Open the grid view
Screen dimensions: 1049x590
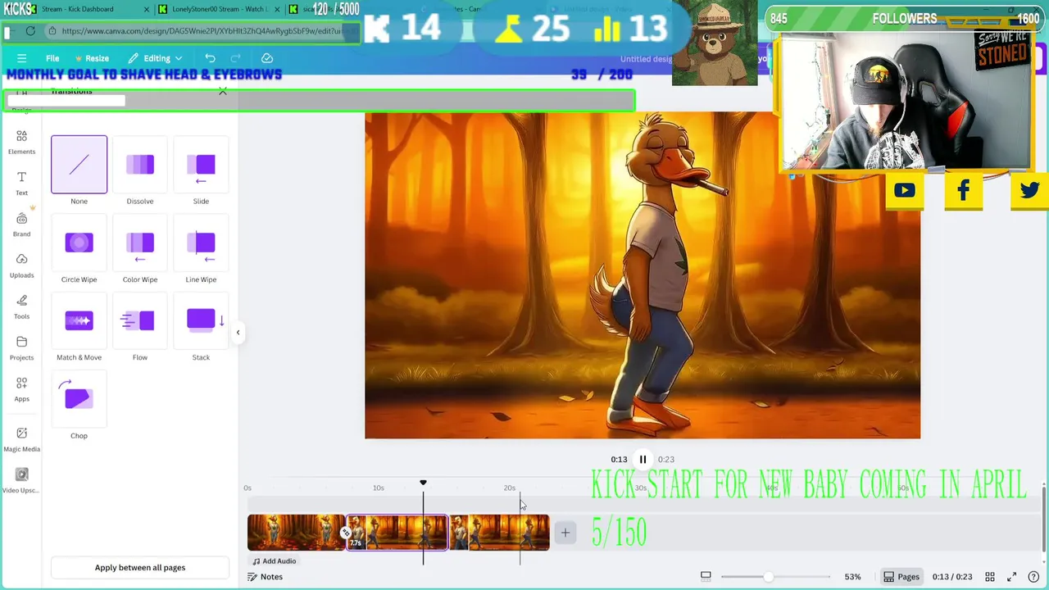tap(990, 577)
